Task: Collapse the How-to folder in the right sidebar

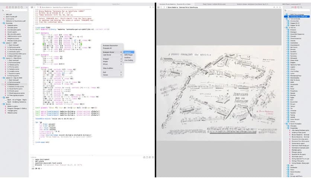Action: (x=284, y=28)
